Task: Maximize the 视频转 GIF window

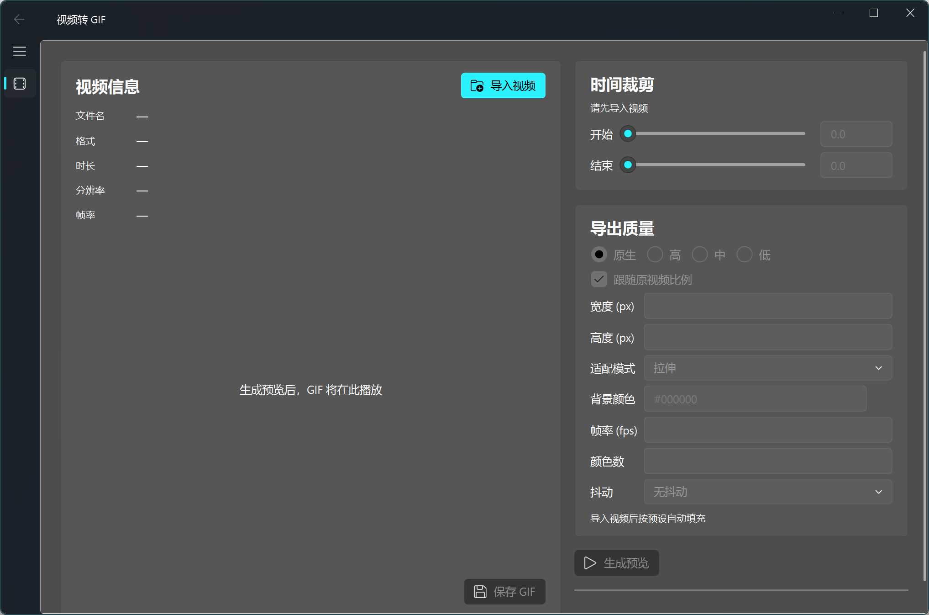Action: [873, 13]
